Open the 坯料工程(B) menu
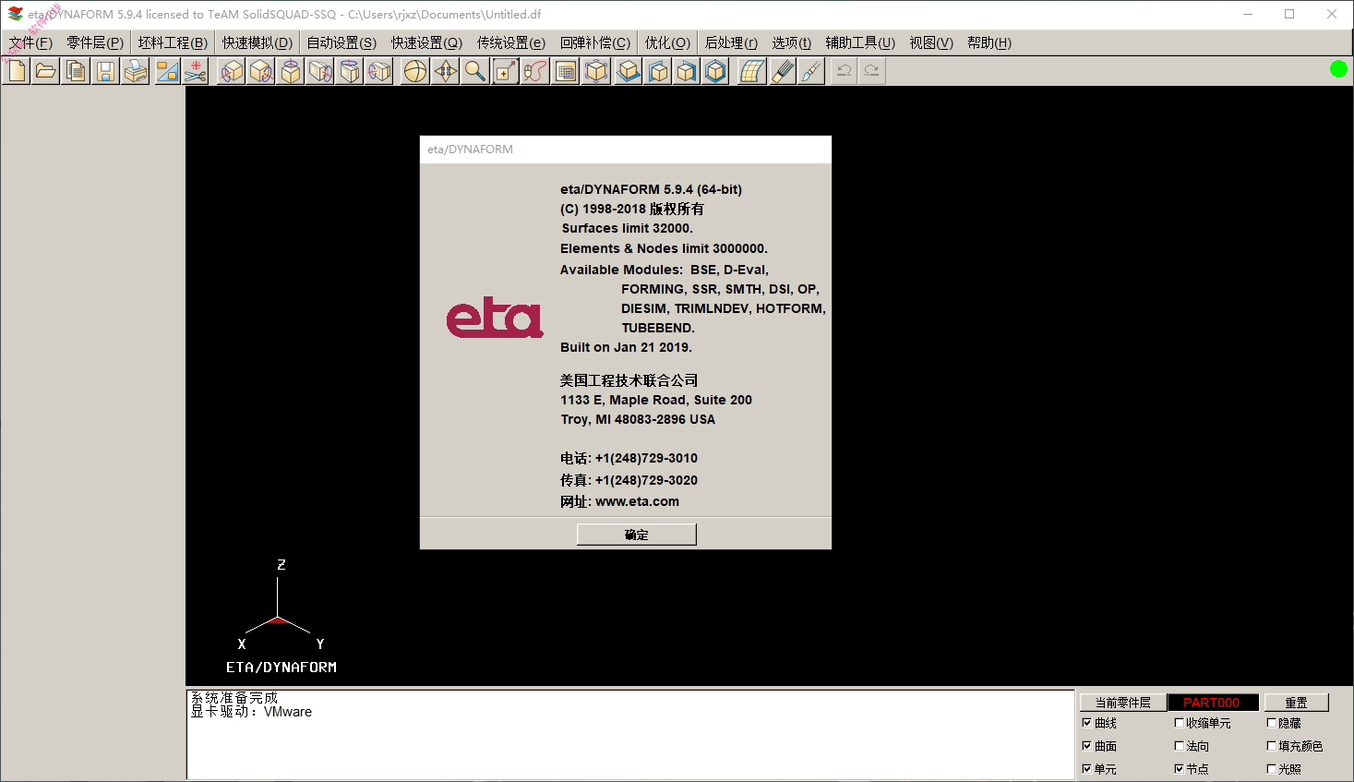This screenshot has width=1354, height=782. click(x=174, y=42)
